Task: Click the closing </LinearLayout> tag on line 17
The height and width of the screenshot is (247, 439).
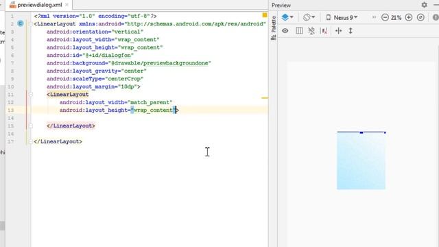Action: click(58, 141)
